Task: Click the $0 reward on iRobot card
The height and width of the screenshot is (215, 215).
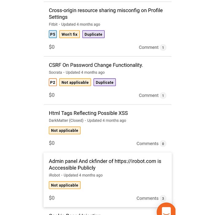Action: coord(52,198)
